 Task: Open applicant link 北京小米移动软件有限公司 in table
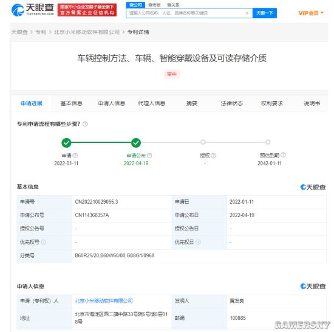(104, 300)
